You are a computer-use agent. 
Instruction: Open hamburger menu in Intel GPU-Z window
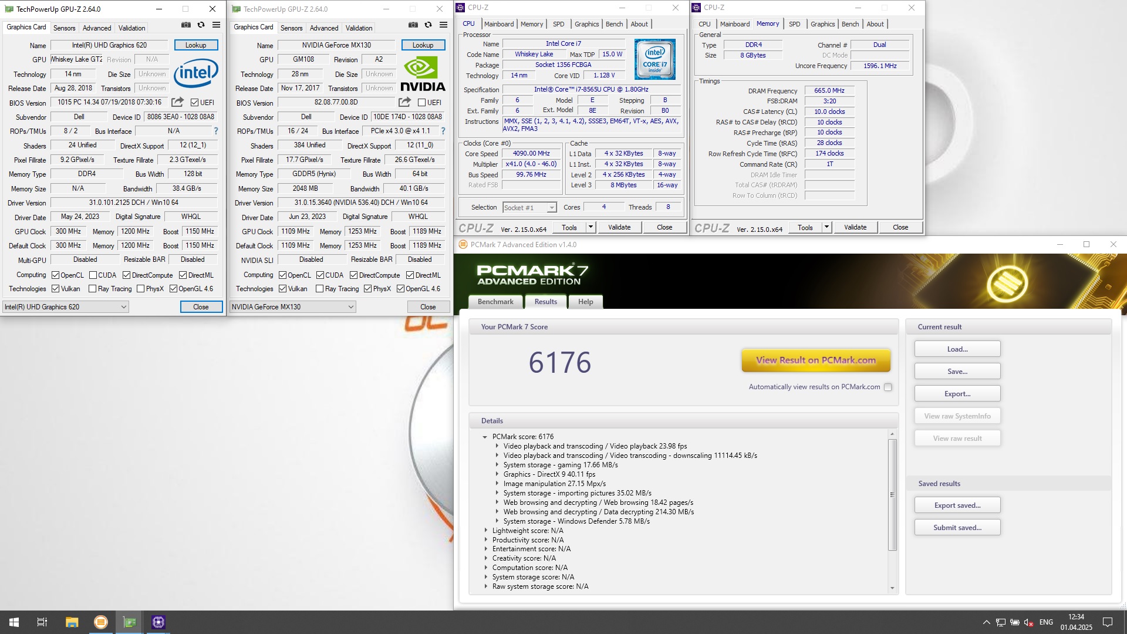pyautogui.click(x=216, y=25)
